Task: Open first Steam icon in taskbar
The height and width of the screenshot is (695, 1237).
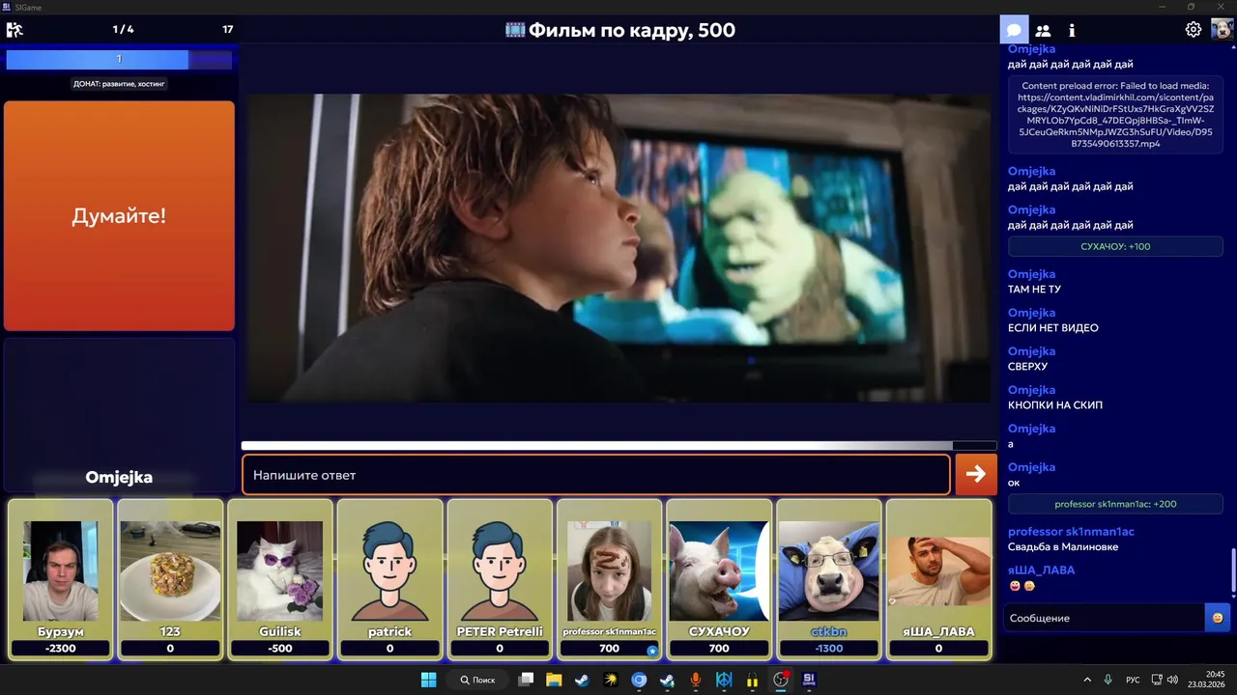Action: (x=582, y=680)
